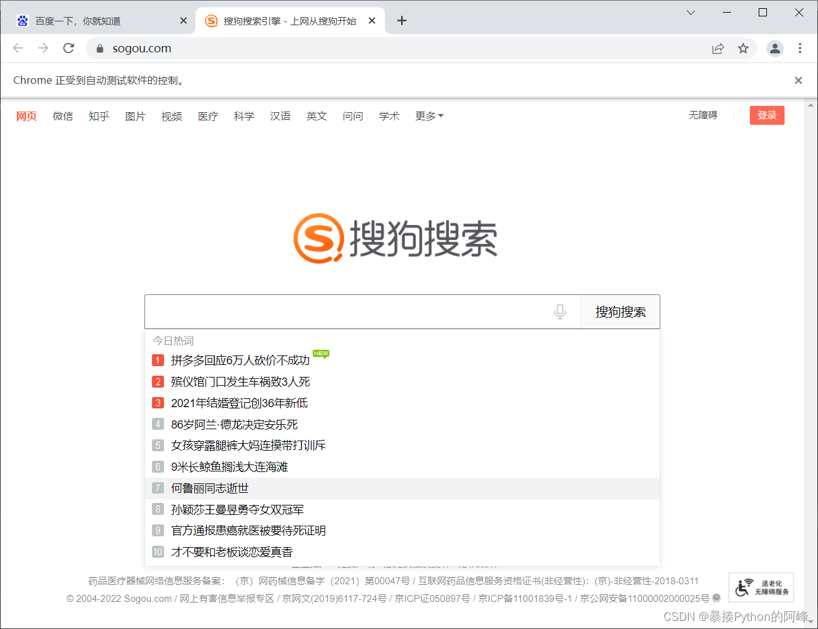
Task: Click the 网上有害信息举报专区 footer link
Action: (x=227, y=598)
